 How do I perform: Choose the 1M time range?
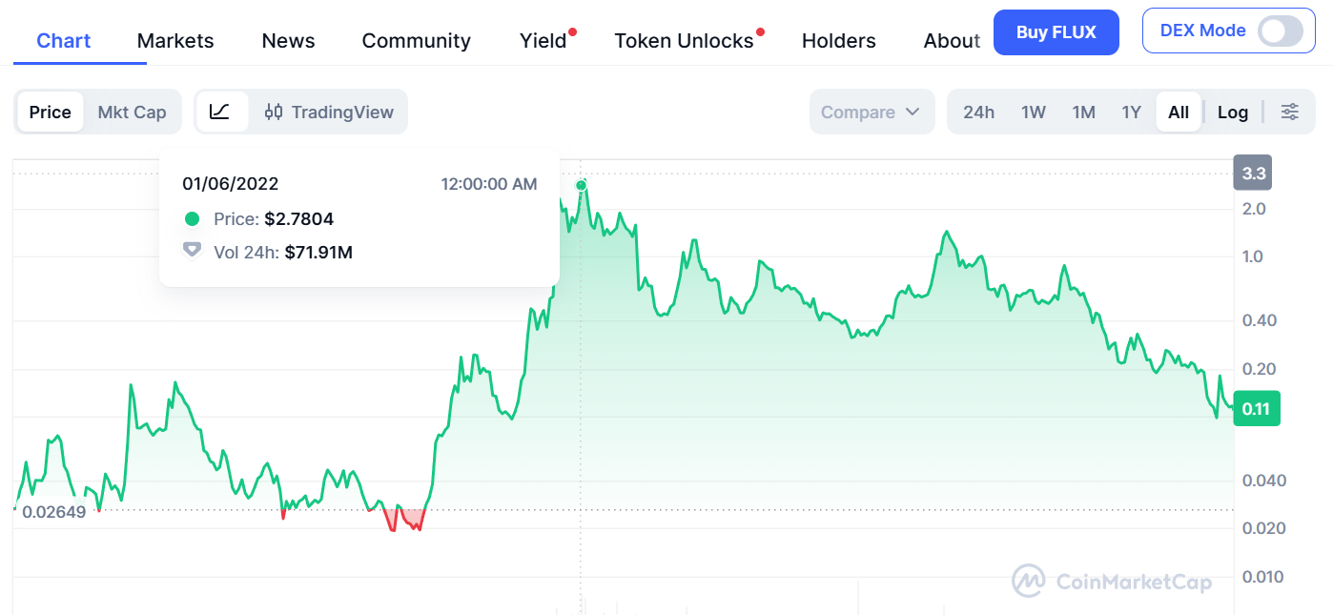click(1083, 112)
